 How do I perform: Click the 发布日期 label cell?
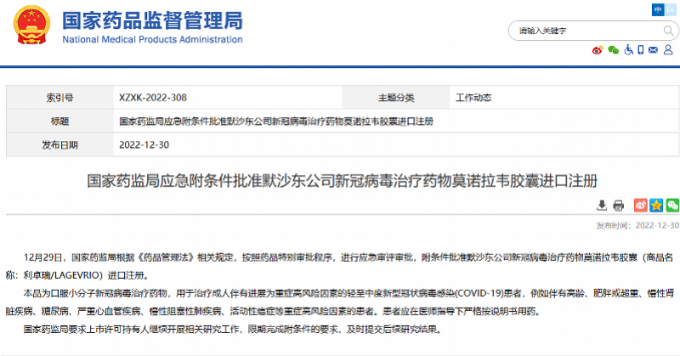click(59, 144)
